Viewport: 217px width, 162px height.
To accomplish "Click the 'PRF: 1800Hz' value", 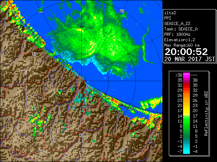I will pos(177,34).
